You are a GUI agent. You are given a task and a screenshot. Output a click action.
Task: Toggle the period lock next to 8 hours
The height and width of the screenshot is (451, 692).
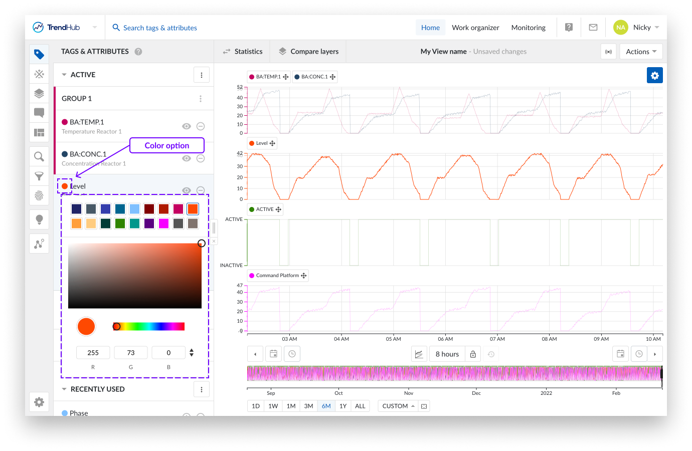pyautogui.click(x=473, y=354)
